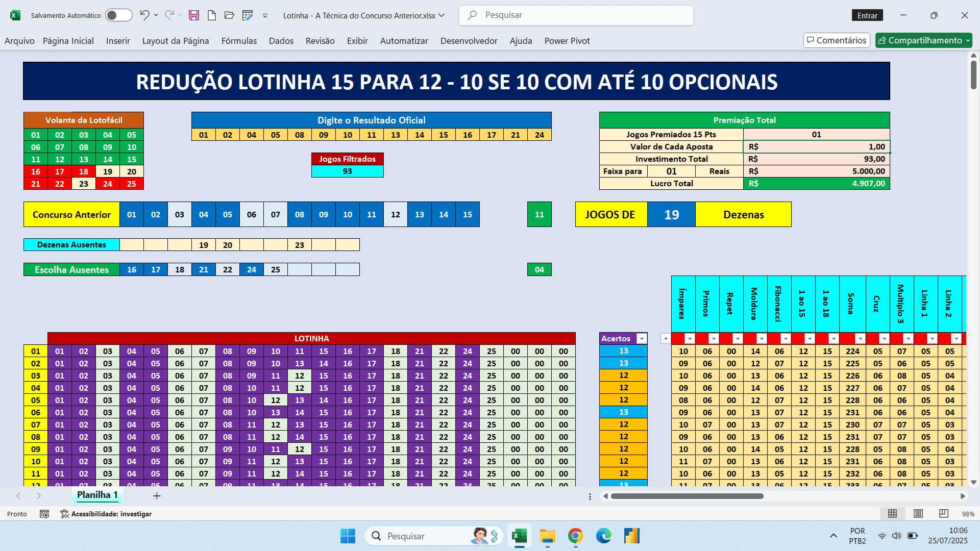Click the Entrar sign-in button
The height and width of the screenshot is (551, 980).
point(867,15)
